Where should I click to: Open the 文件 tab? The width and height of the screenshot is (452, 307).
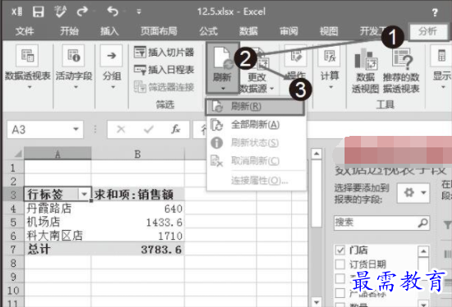tap(25, 31)
